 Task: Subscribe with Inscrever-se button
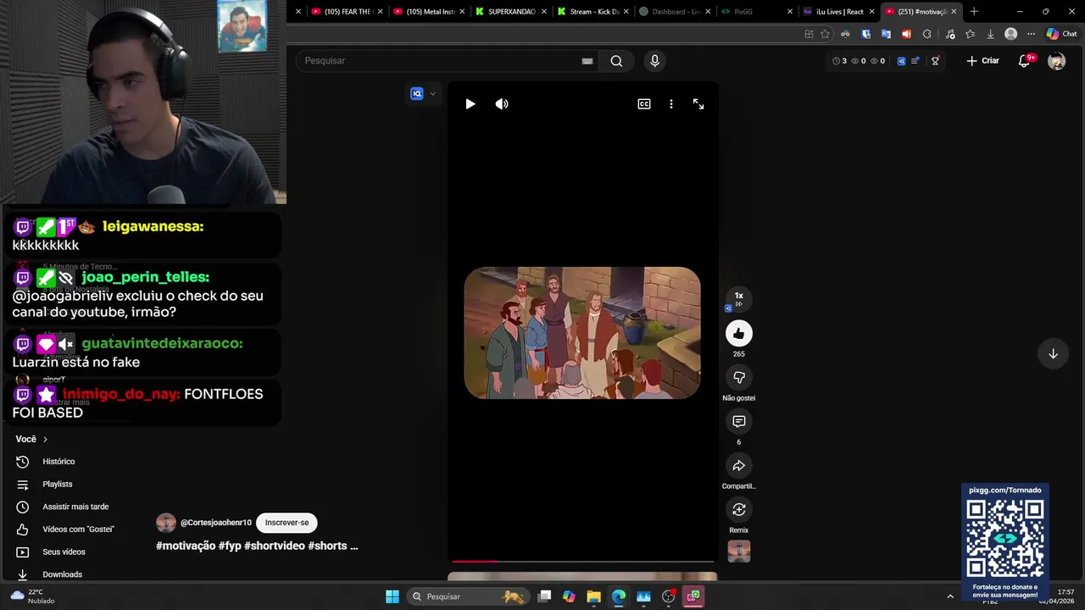[287, 523]
